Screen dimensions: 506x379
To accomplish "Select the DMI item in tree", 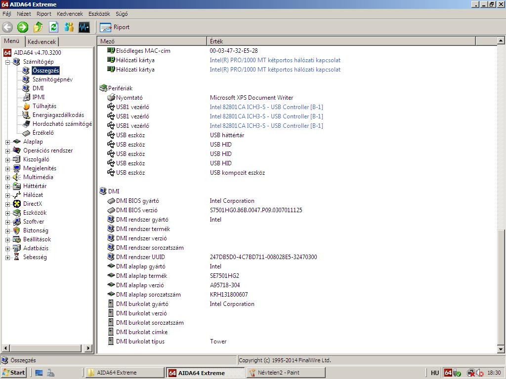I will (38, 88).
